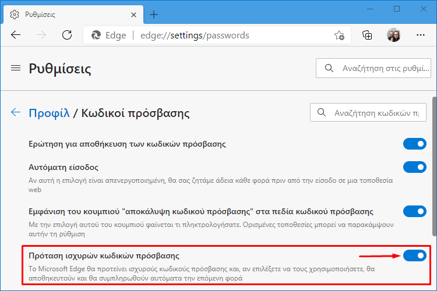Click the description starting Με την επιλογή αυτού
Image resolution: width=437 pixels, height=291 pixels.
(x=211, y=229)
